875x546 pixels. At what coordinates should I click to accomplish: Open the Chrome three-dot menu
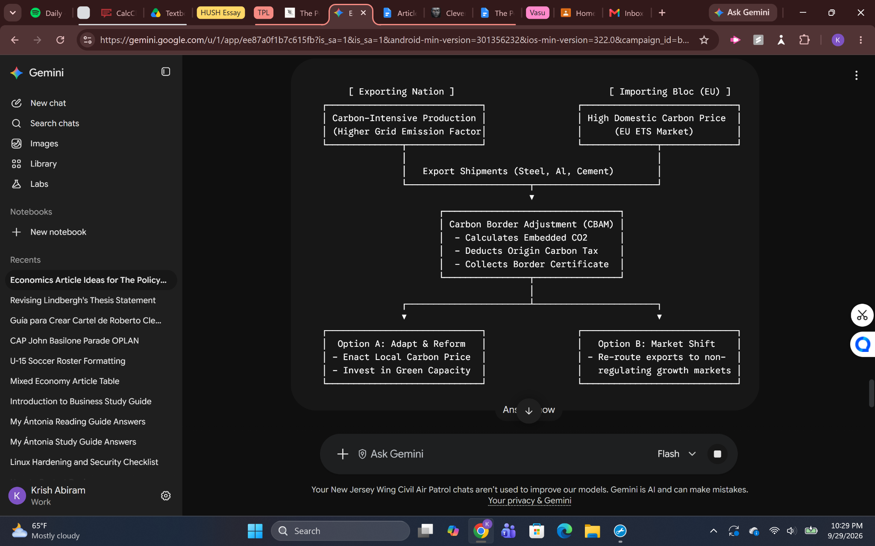[861, 40]
